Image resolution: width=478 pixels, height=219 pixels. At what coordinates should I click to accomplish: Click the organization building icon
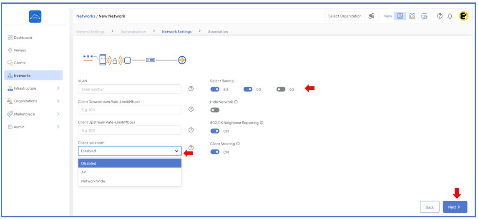click(x=371, y=16)
